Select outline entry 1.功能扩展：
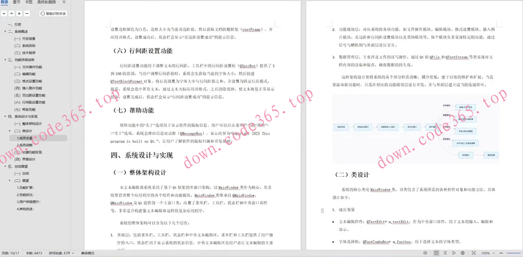523x257 pixels. click(25, 187)
